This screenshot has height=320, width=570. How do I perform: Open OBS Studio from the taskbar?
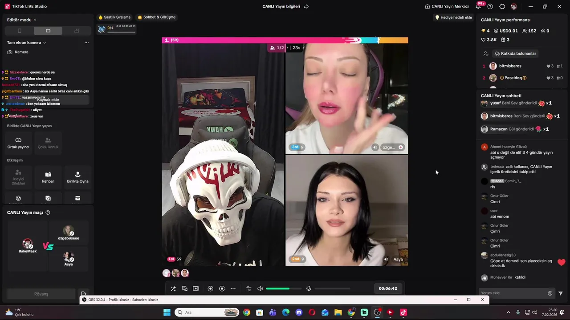(x=378, y=312)
